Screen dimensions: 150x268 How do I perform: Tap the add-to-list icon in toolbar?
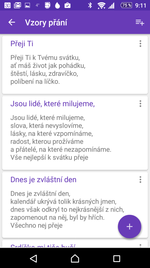(x=140, y=23)
